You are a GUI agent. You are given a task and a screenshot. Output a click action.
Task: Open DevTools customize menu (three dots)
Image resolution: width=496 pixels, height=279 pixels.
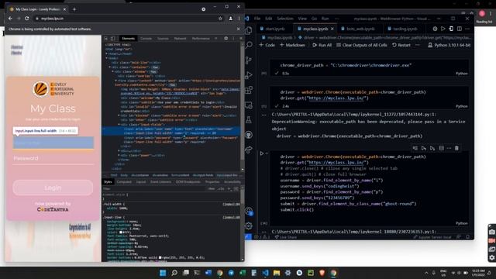pos(233,39)
